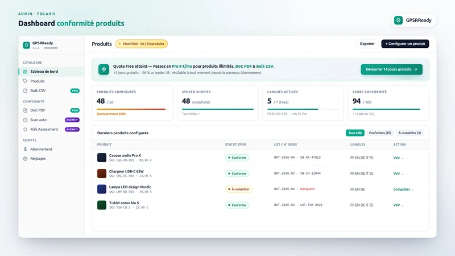The width and height of the screenshot is (455, 256).
Task: Filter by Conformes (45)
Action: coord(380,133)
